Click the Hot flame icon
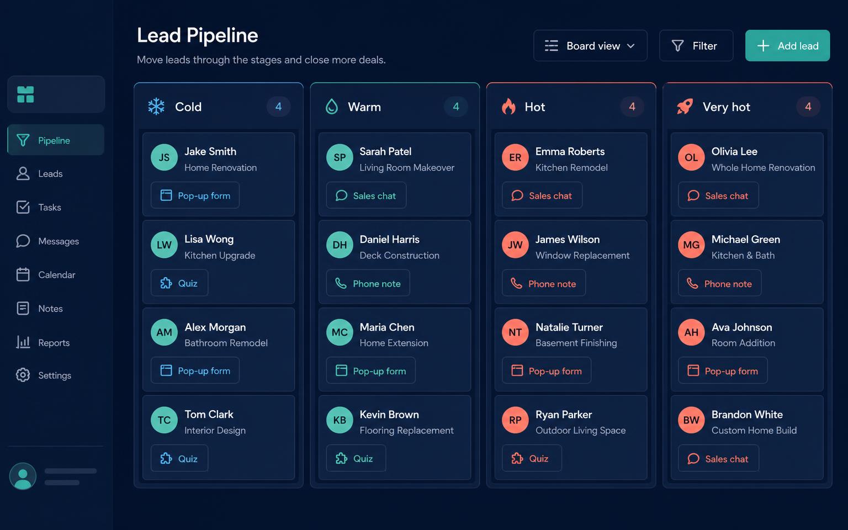This screenshot has width=848, height=530. point(508,107)
